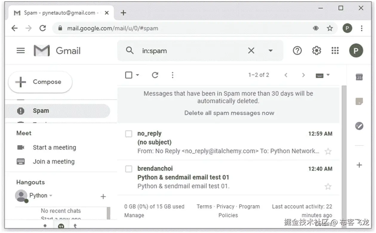Clear the in:spam search with X

point(251,51)
